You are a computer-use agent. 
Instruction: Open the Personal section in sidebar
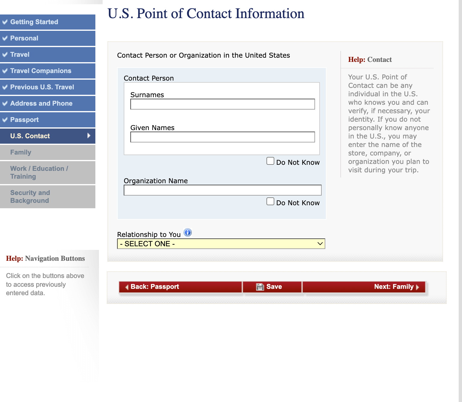24,38
